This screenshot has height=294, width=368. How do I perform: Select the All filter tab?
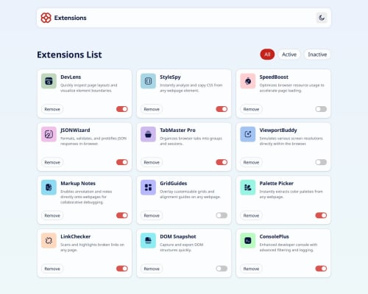pos(267,55)
